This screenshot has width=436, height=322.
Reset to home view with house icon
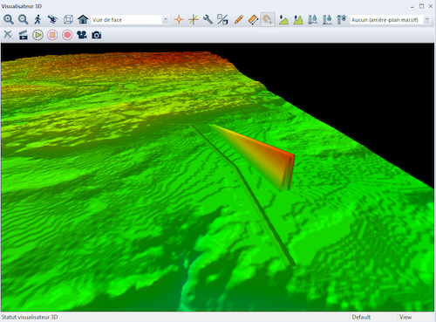coord(83,20)
